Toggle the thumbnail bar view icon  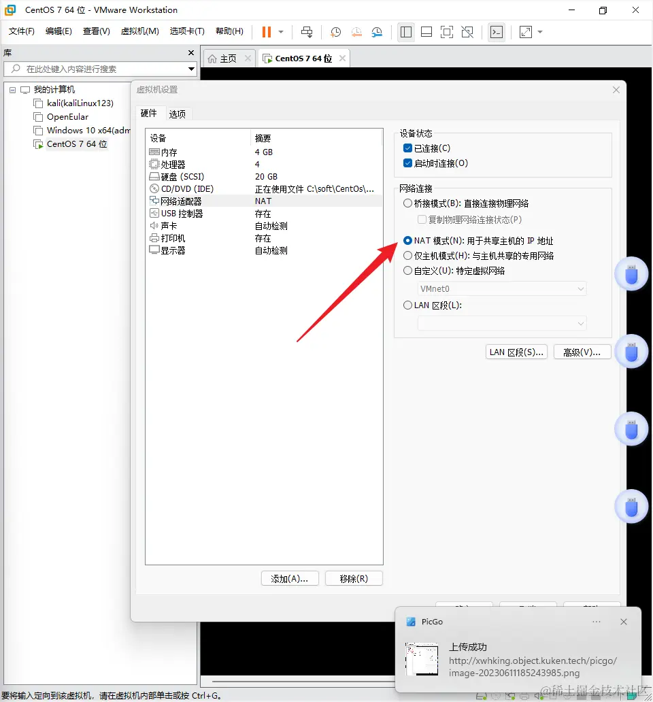click(426, 32)
